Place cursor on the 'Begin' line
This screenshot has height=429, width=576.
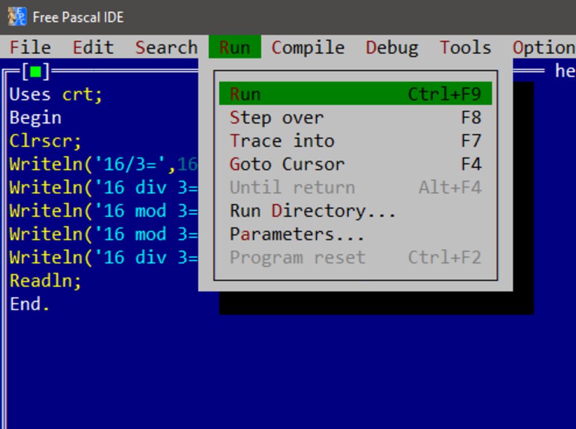(35, 118)
